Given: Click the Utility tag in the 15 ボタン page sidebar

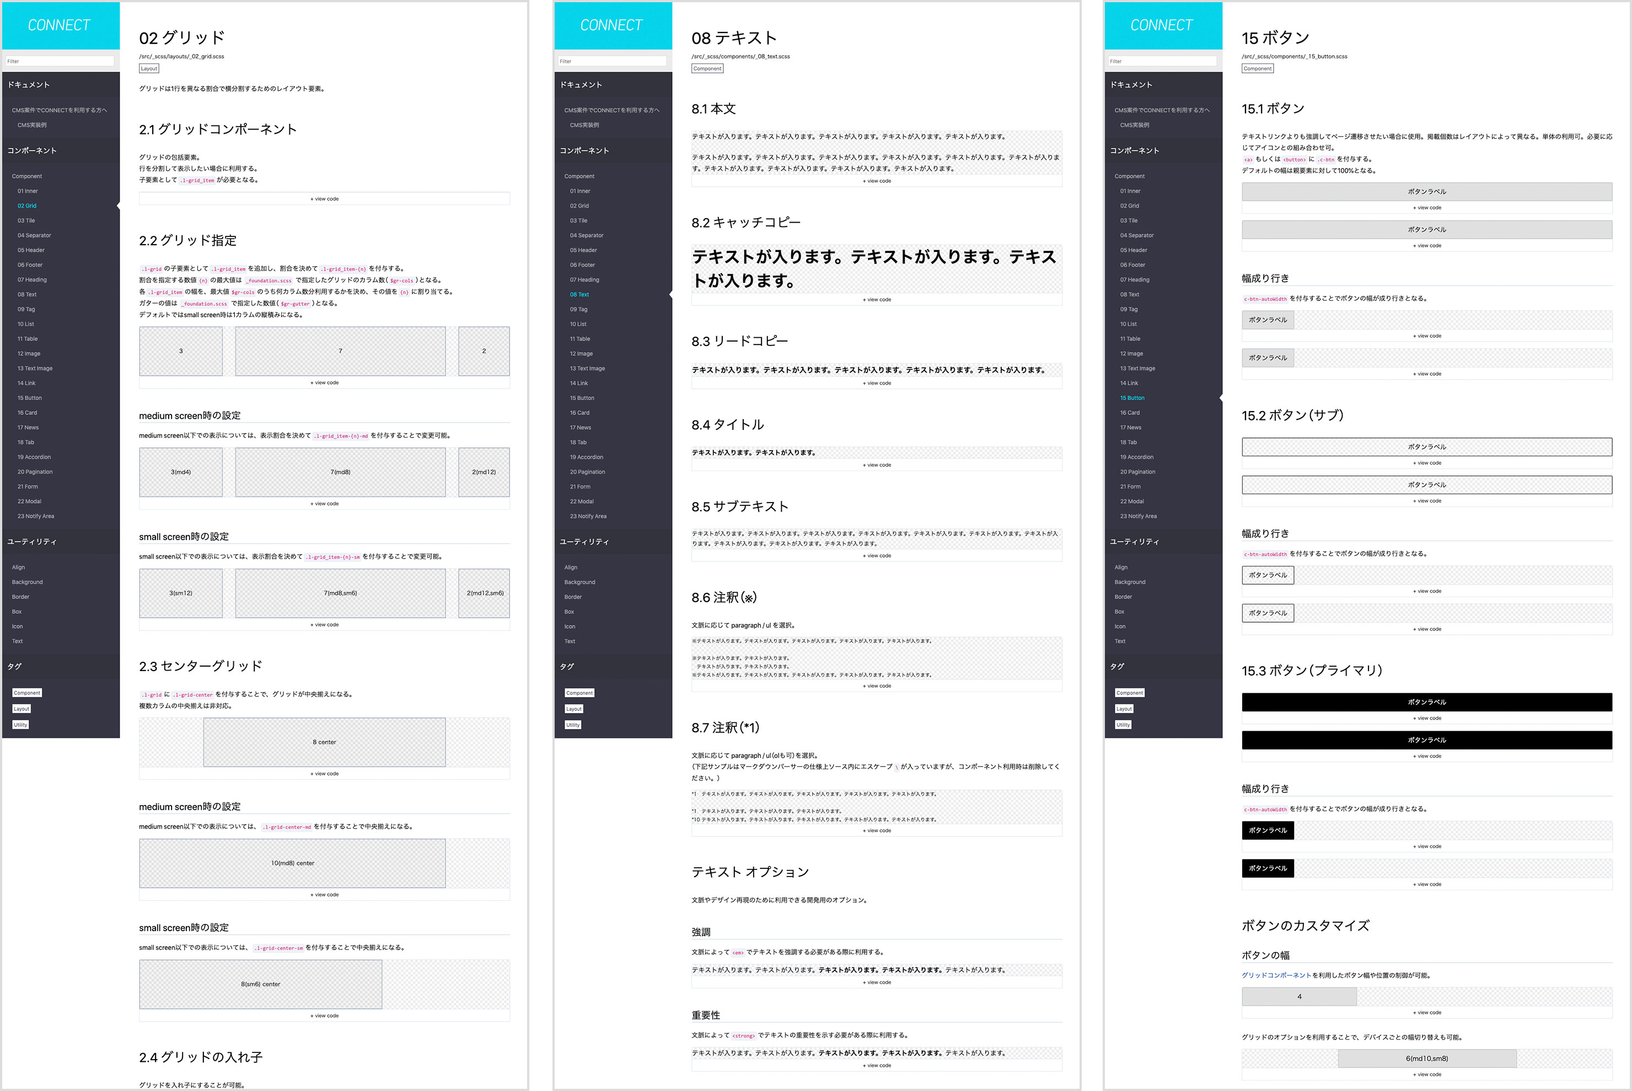Looking at the screenshot, I should click(x=1123, y=725).
